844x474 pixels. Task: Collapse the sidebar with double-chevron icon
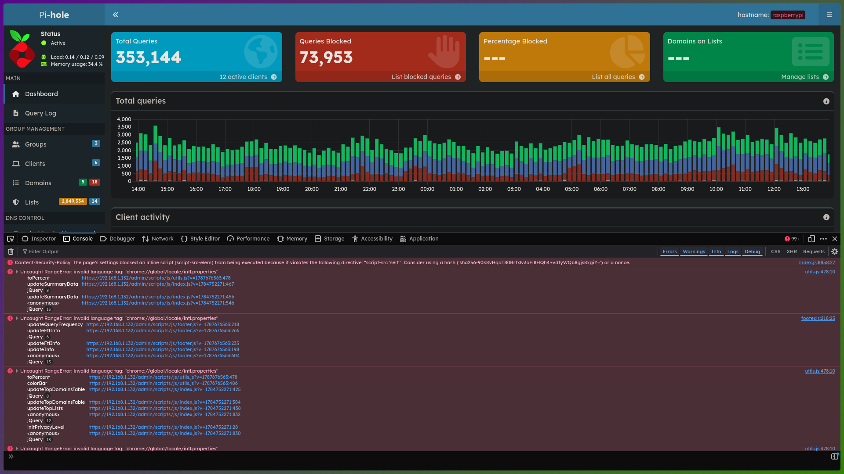pyautogui.click(x=115, y=15)
